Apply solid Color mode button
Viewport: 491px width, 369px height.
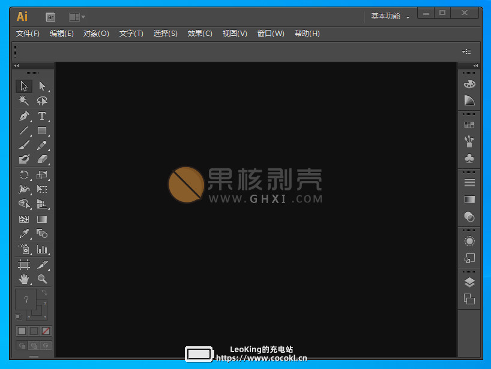click(22, 331)
